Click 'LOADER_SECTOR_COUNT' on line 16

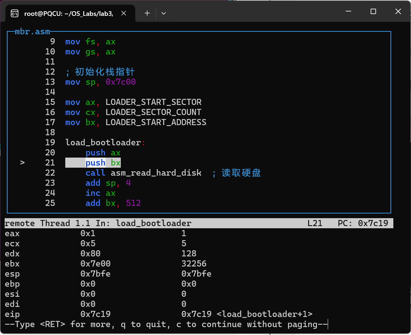[153, 112]
